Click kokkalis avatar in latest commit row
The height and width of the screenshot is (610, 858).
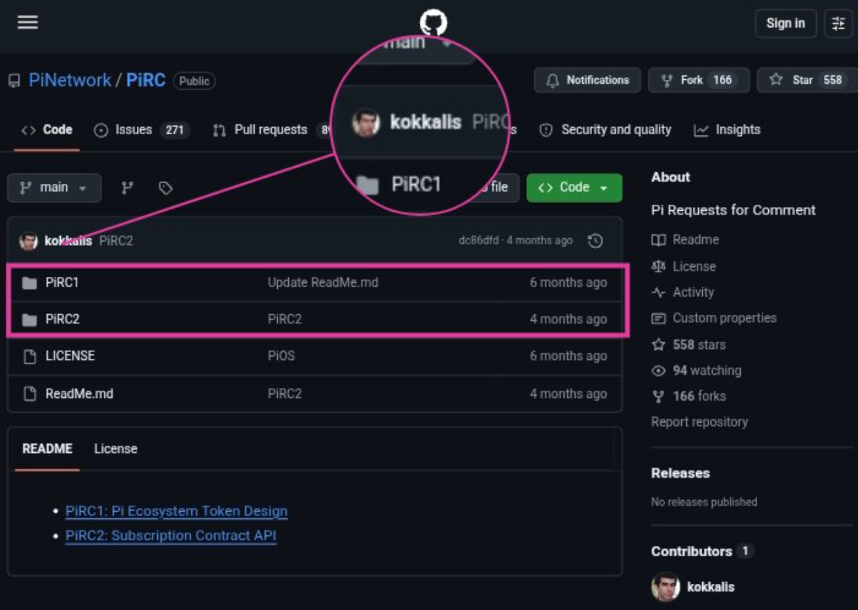[28, 241]
